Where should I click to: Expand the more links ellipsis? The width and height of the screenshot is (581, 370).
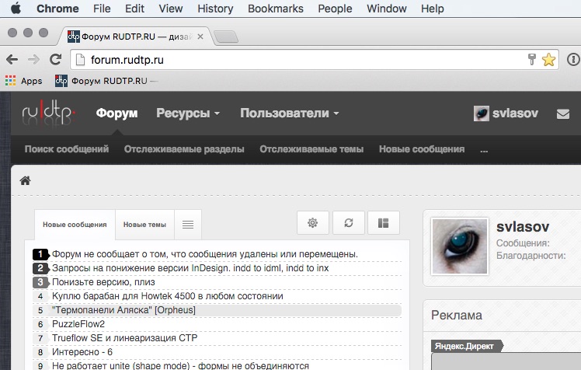[x=484, y=151]
